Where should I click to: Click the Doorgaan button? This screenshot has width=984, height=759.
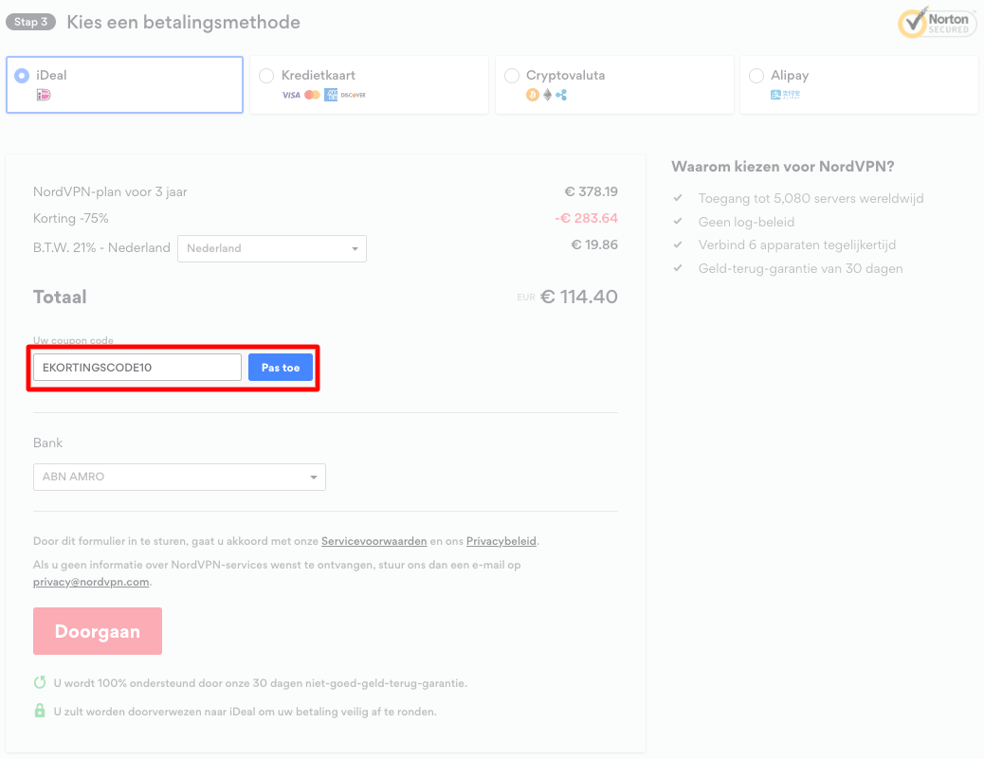click(x=98, y=631)
